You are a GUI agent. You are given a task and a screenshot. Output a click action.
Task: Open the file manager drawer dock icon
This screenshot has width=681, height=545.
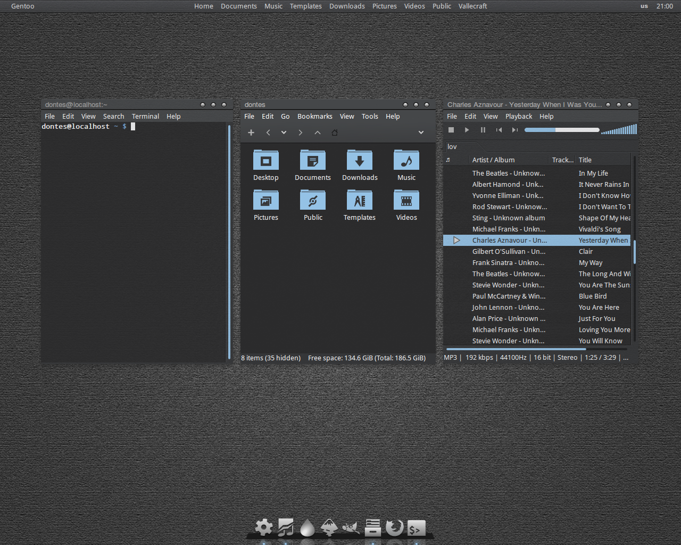click(x=373, y=527)
